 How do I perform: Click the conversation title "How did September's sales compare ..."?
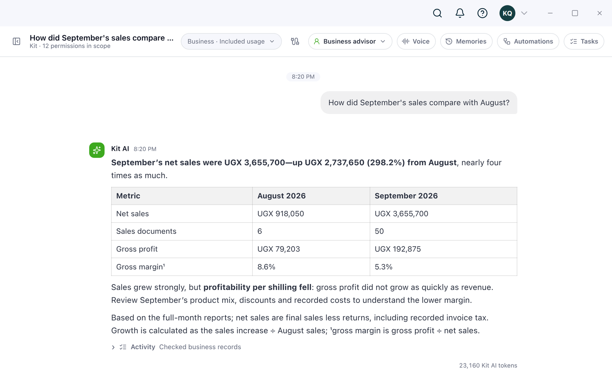[102, 38]
